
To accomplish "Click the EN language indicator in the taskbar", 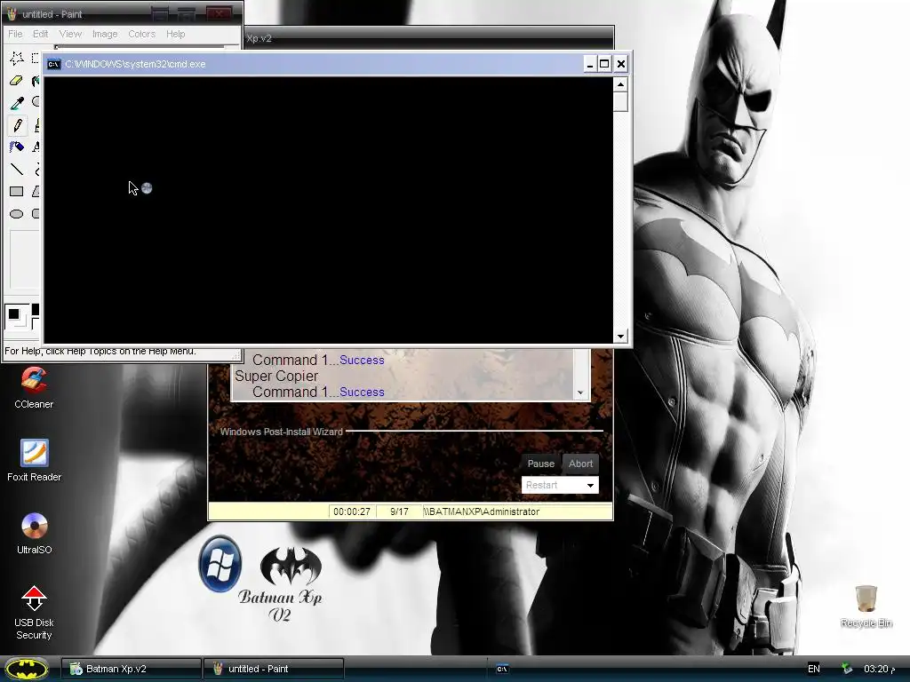I will tap(814, 669).
